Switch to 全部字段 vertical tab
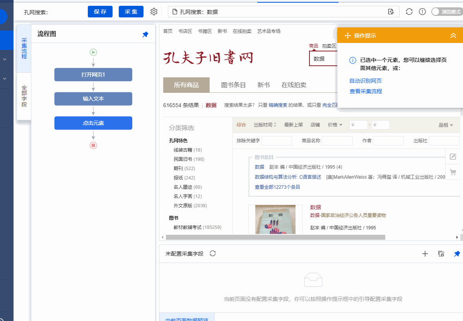Image resolution: width=463 pixels, height=321 pixels. [x=24, y=96]
